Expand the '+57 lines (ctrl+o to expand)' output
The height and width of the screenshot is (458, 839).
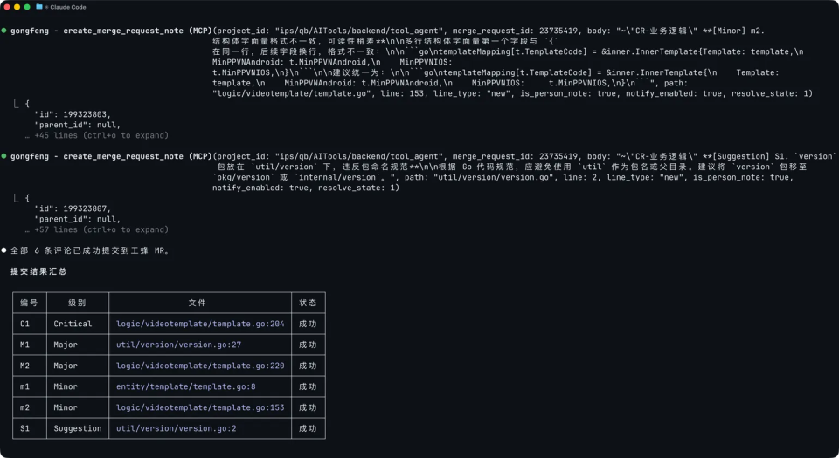[x=101, y=229]
